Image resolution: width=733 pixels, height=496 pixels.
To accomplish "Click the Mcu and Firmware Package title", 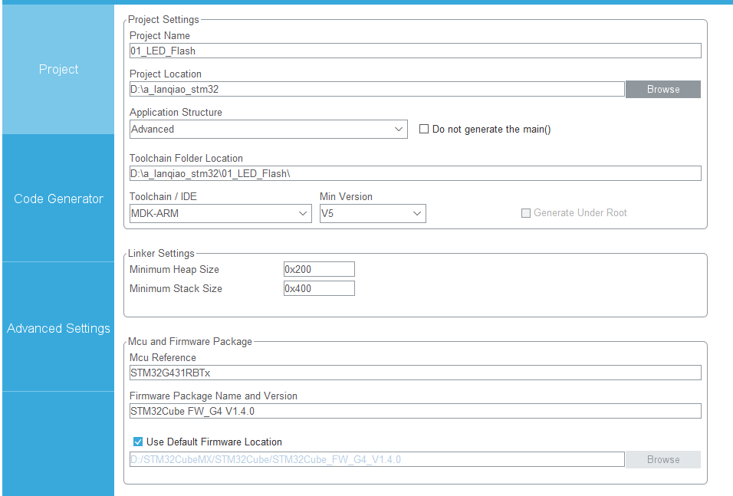I will tap(190, 342).
